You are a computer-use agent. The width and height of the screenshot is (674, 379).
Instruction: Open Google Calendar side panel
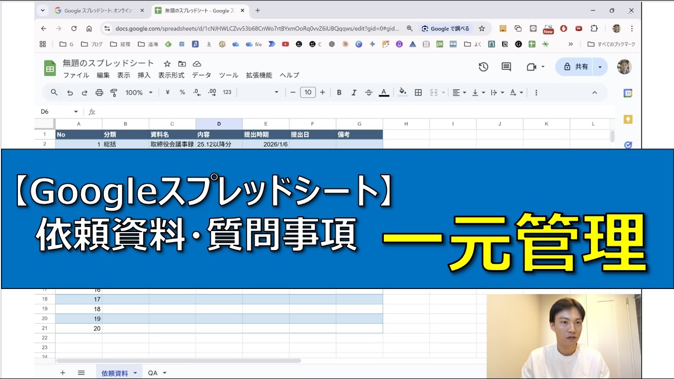pos(628,93)
